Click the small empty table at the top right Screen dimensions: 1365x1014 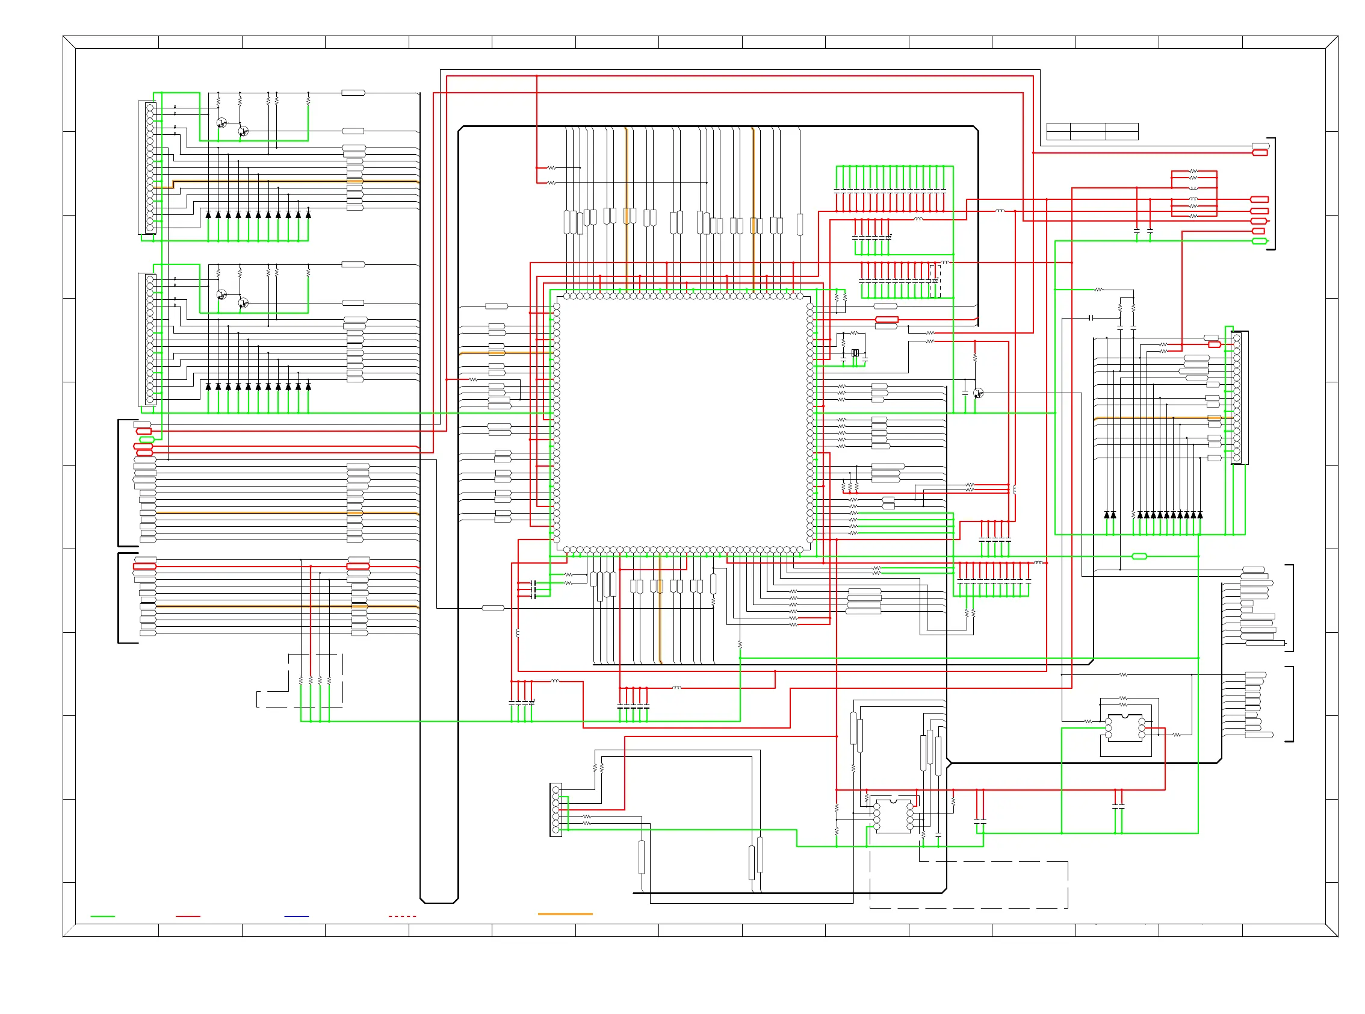[x=1092, y=131]
